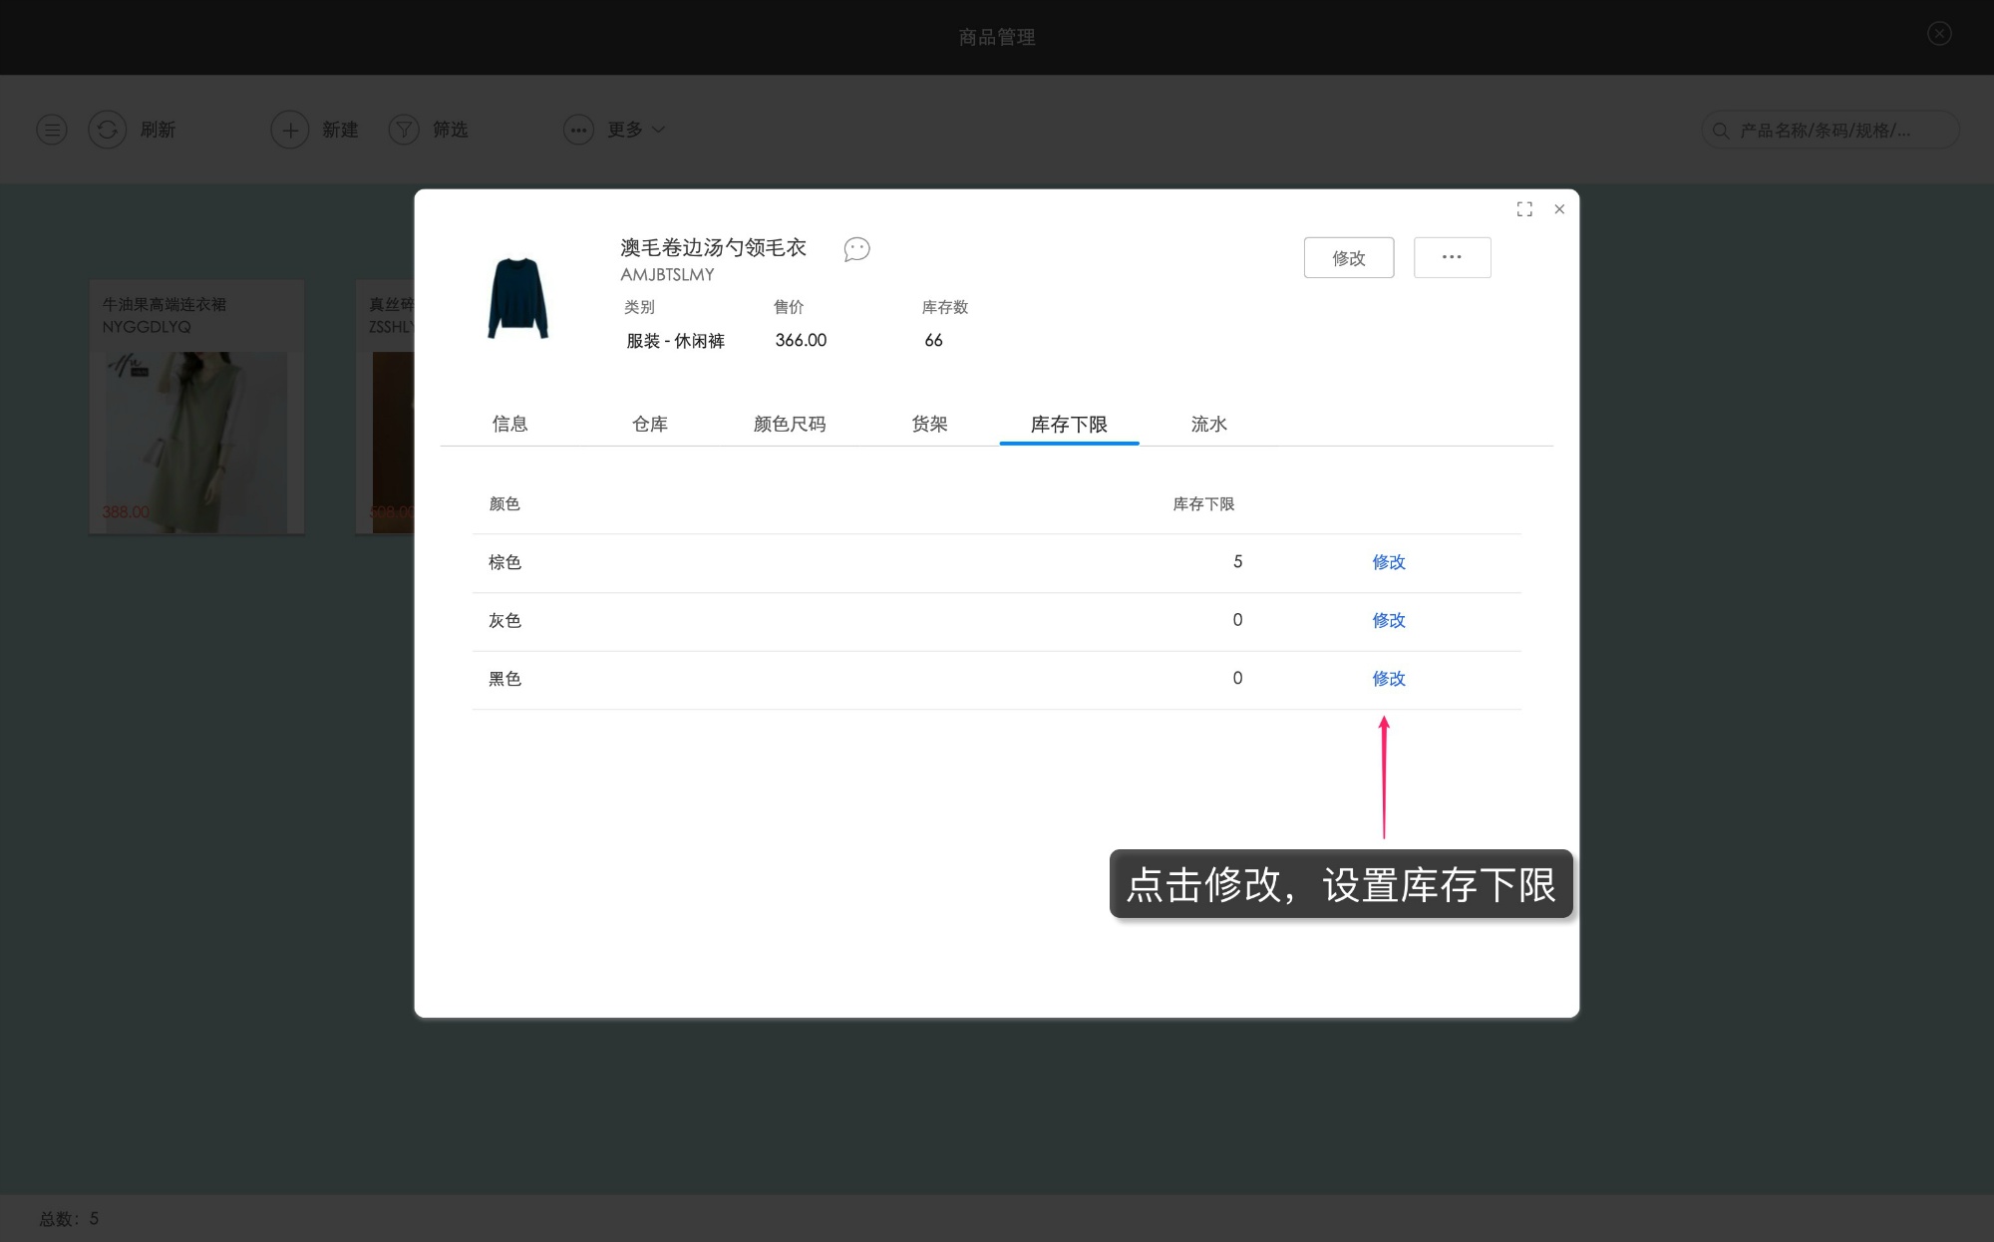This screenshot has width=1994, height=1242.
Task: Switch to the 流水 tab
Action: point(1208,425)
